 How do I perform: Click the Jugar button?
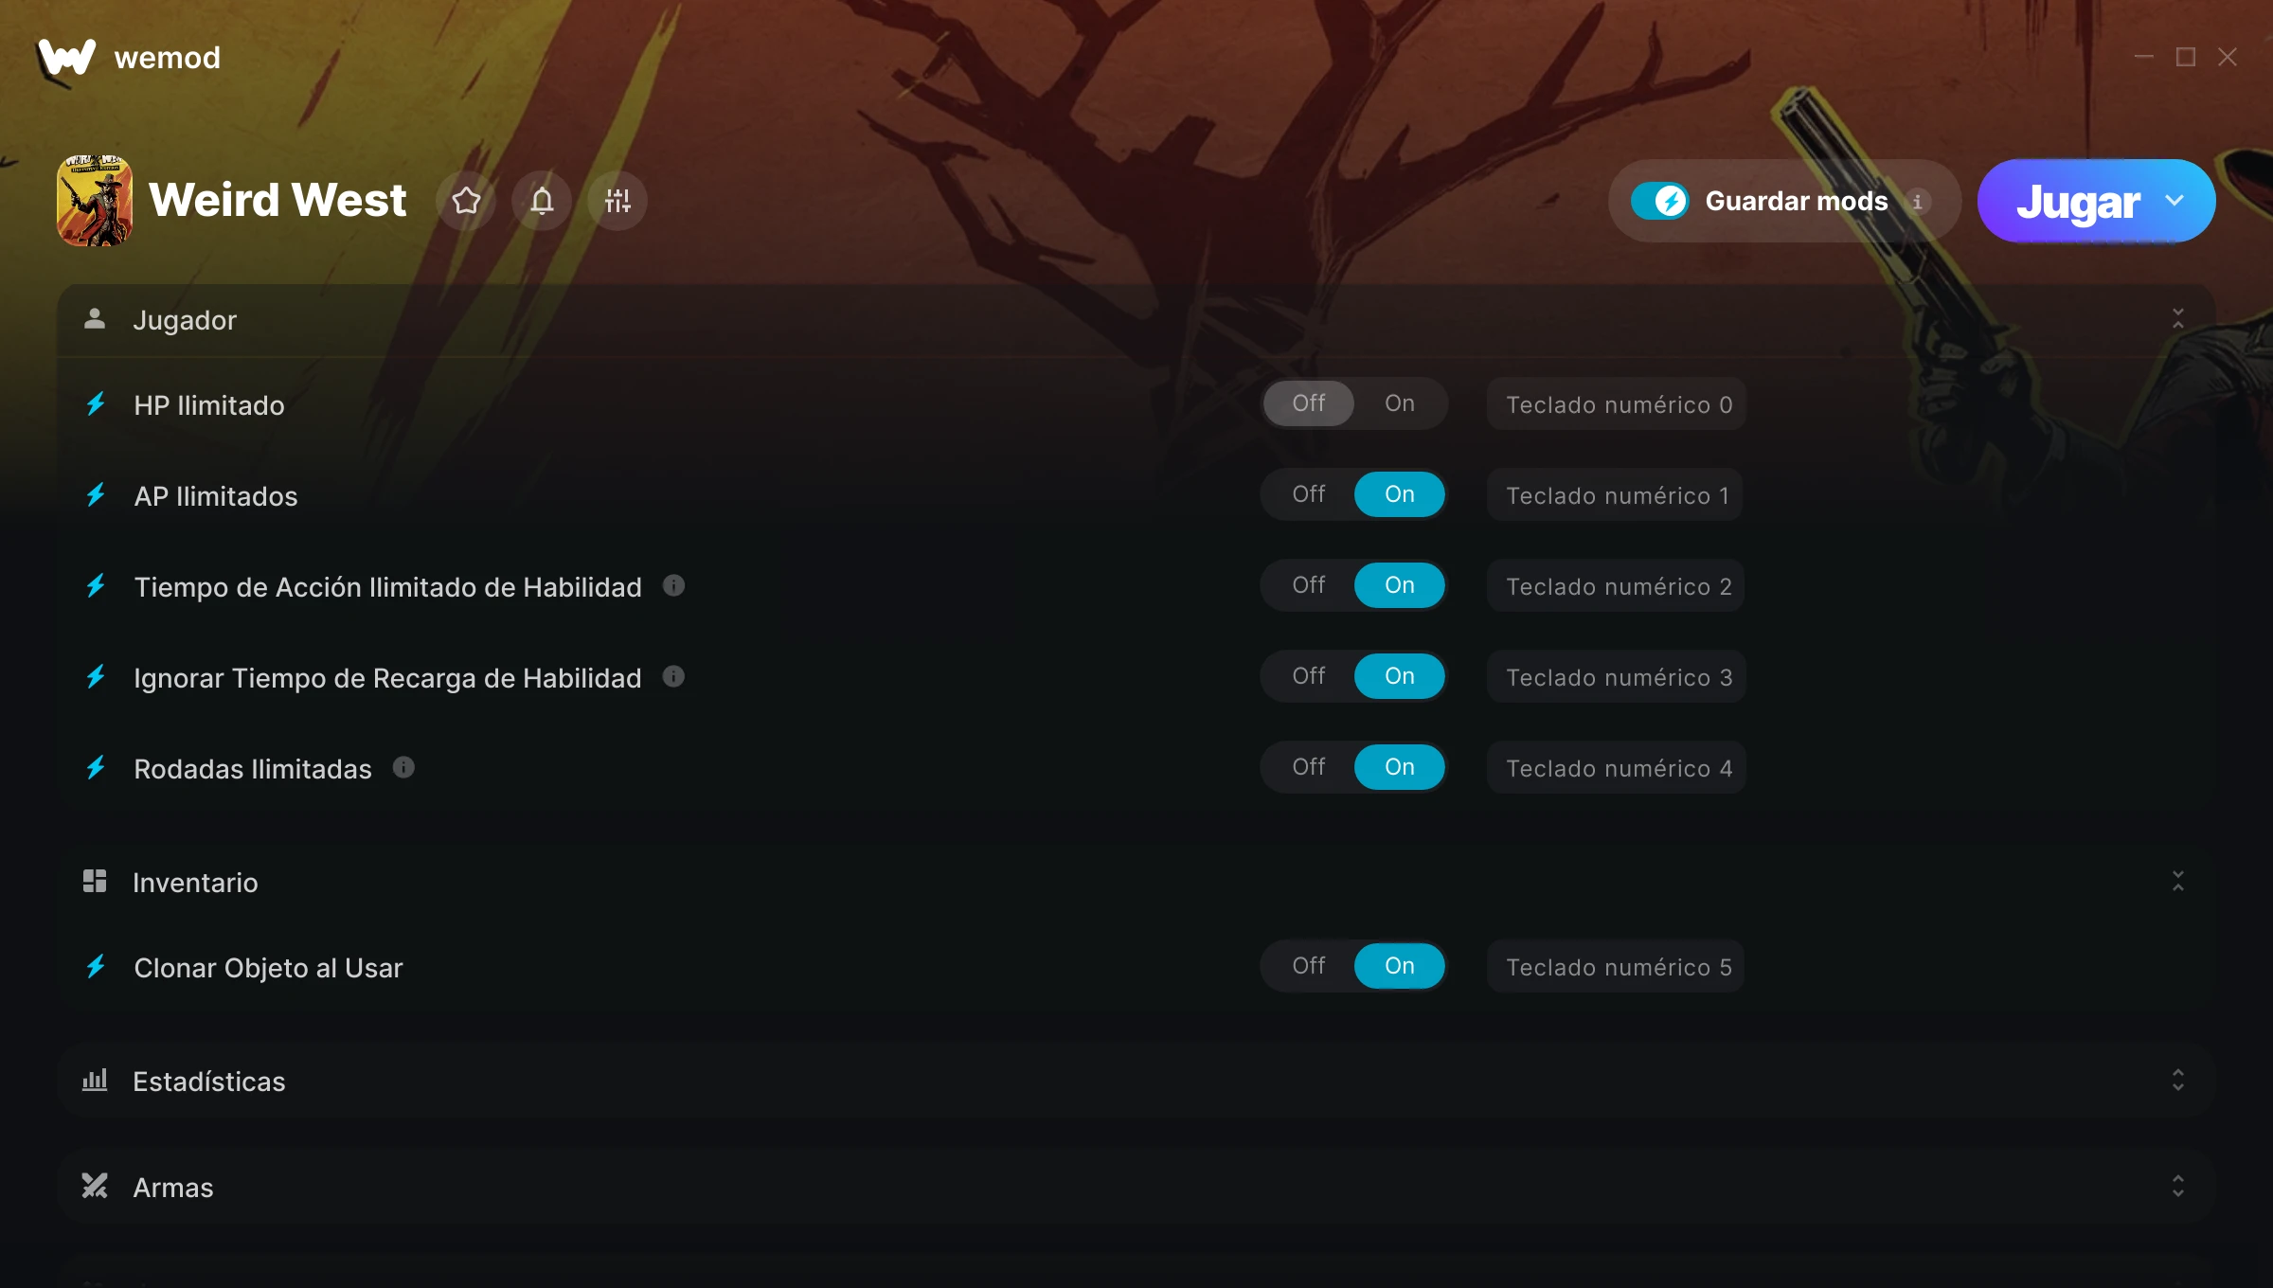pos(2078,201)
